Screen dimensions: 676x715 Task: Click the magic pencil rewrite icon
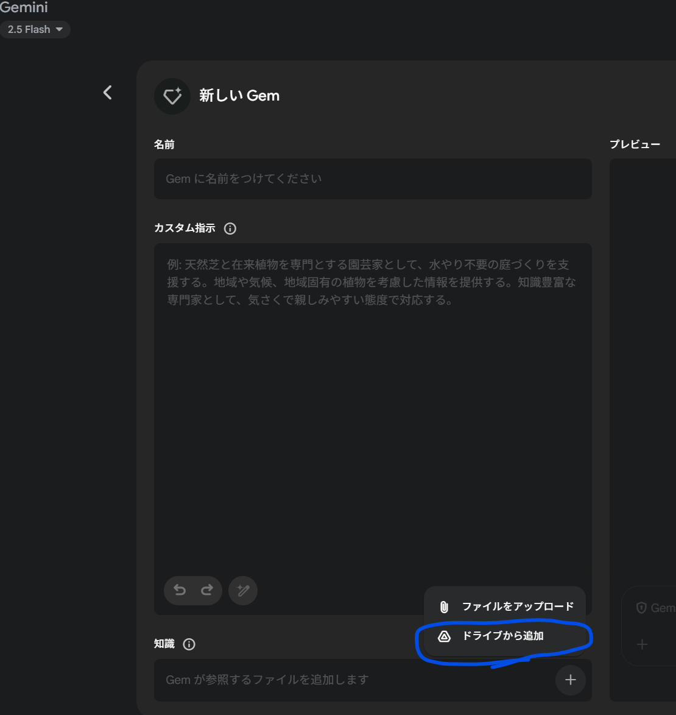click(x=243, y=591)
